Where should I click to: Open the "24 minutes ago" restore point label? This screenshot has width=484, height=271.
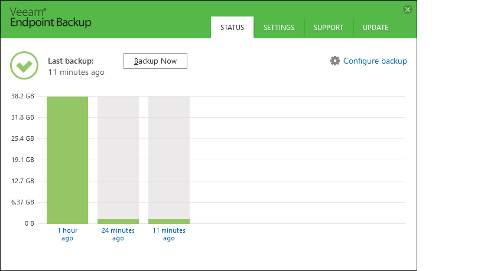point(118,234)
